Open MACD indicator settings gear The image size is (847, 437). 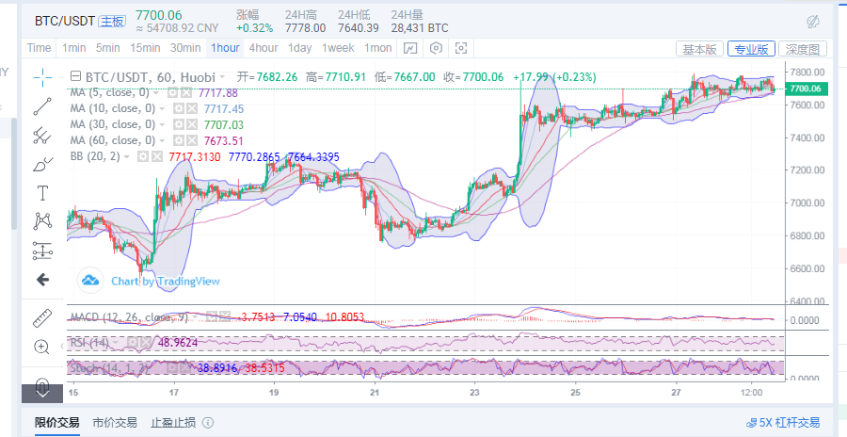coord(213,317)
